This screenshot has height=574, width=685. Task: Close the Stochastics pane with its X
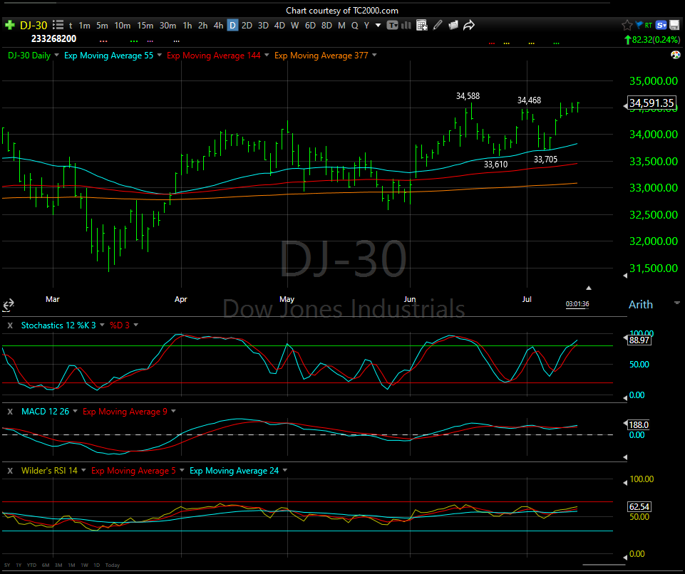click(x=11, y=325)
